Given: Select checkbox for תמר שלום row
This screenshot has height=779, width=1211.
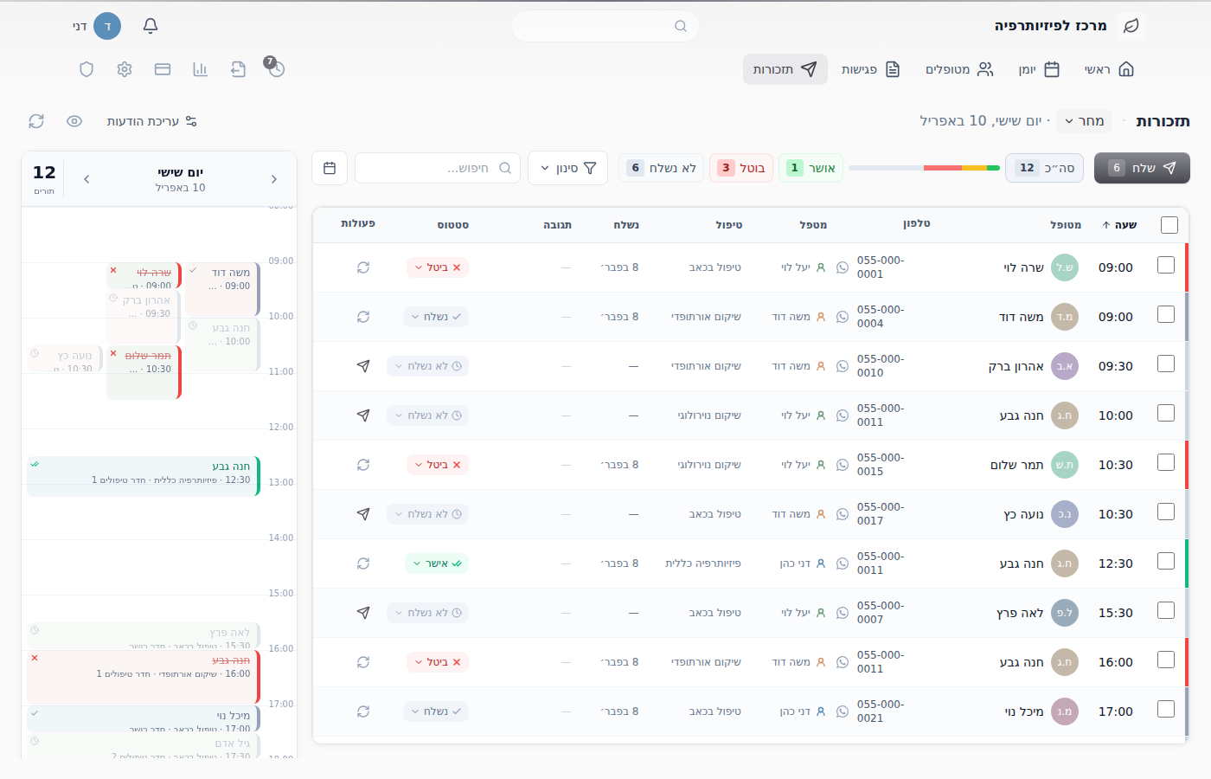Looking at the screenshot, I should [1166, 463].
